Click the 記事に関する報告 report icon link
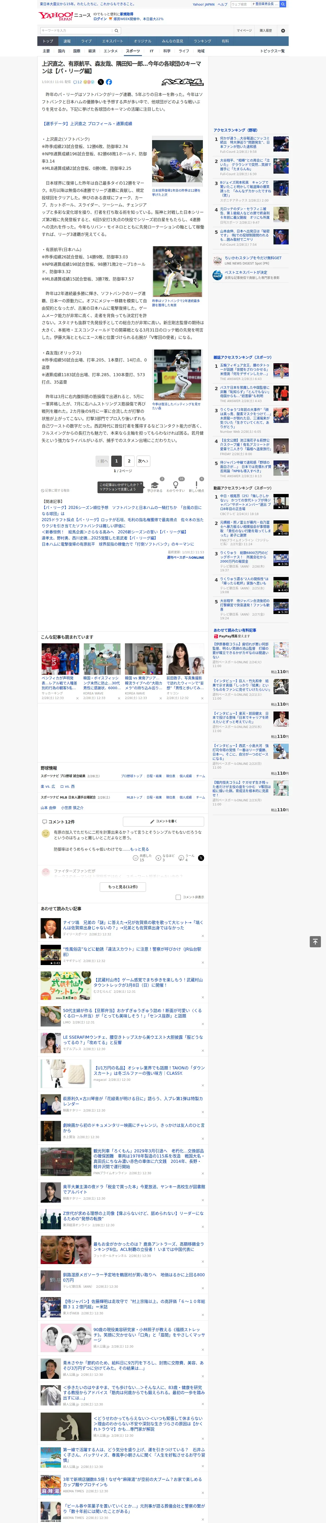 click(55, 490)
